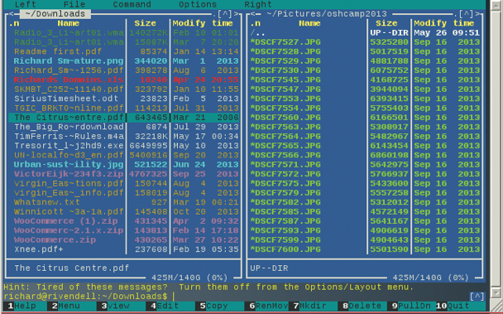Screen dimensions: 503x314
Task: Click The Citrus Centre.pdf mini-status text
Action: pyautogui.click(x=71, y=268)
